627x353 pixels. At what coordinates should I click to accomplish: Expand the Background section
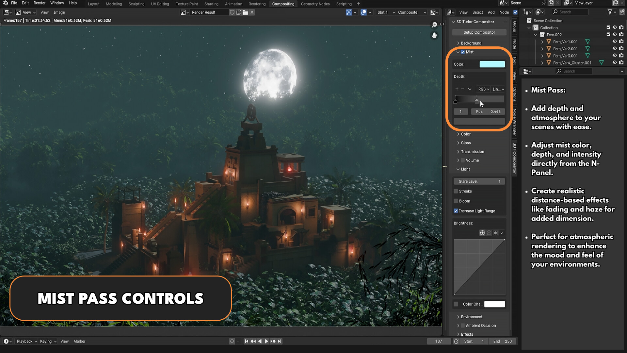[458, 43]
